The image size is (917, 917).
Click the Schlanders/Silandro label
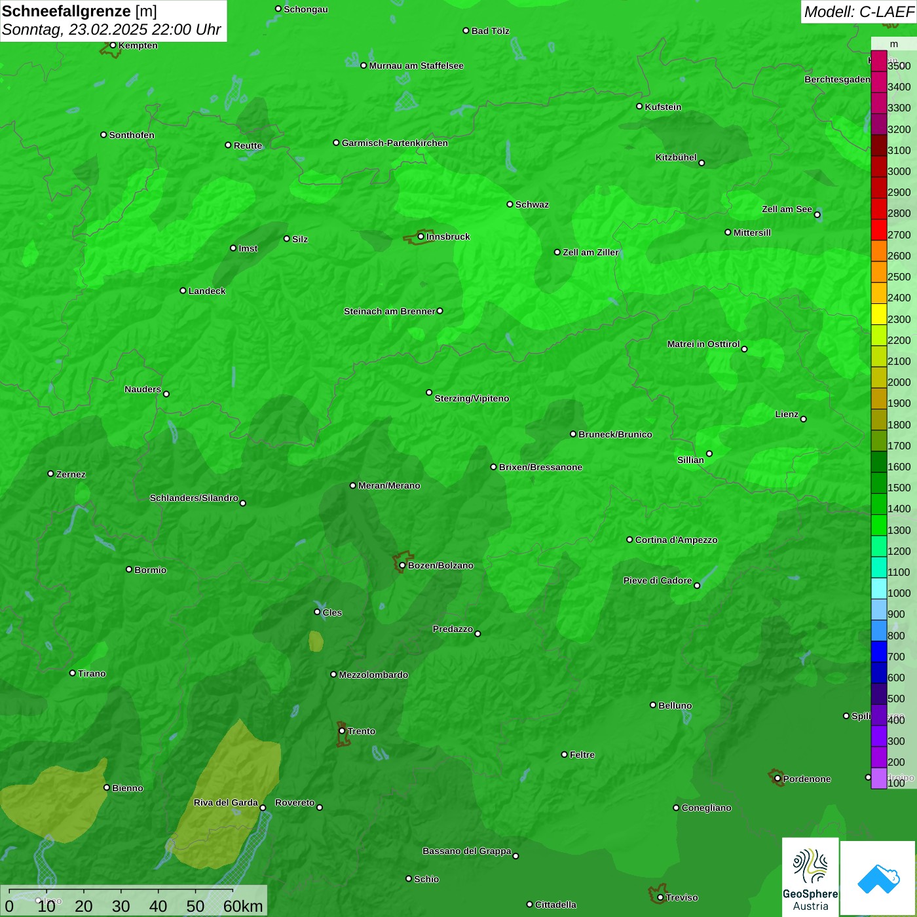(x=194, y=498)
